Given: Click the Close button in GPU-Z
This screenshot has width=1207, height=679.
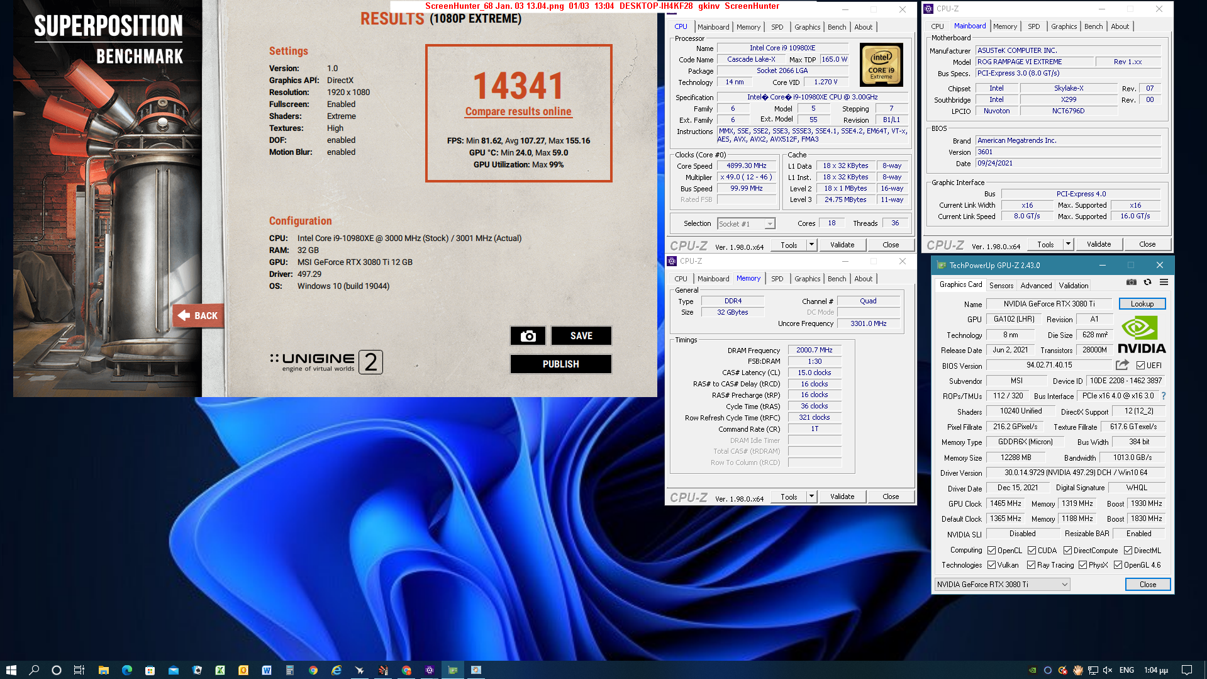Looking at the screenshot, I should (x=1147, y=584).
